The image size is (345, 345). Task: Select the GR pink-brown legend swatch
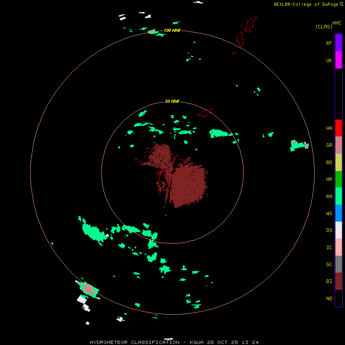tap(338, 145)
